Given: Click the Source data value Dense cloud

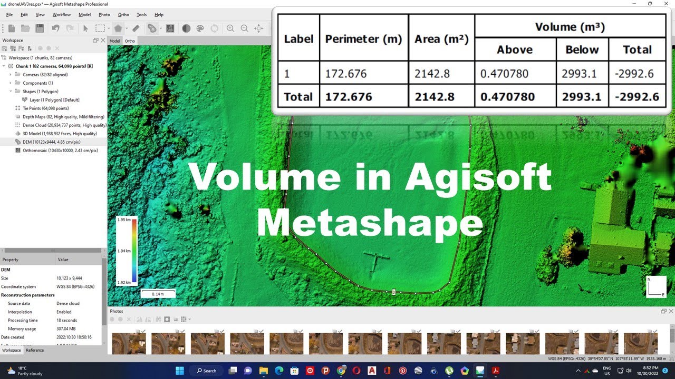Looking at the screenshot, I should pyautogui.click(x=68, y=304).
